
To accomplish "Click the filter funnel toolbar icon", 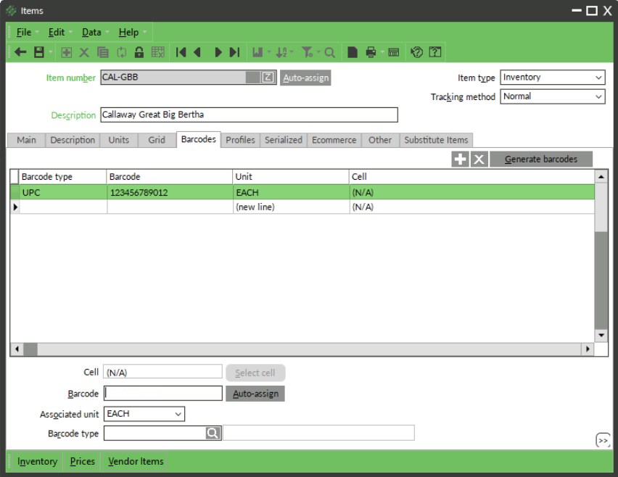I will coord(307,52).
